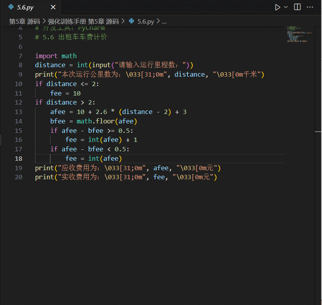Run the Python file with play button
Image resolution: width=322 pixels, height=305 pixels.
click(278, 7)
